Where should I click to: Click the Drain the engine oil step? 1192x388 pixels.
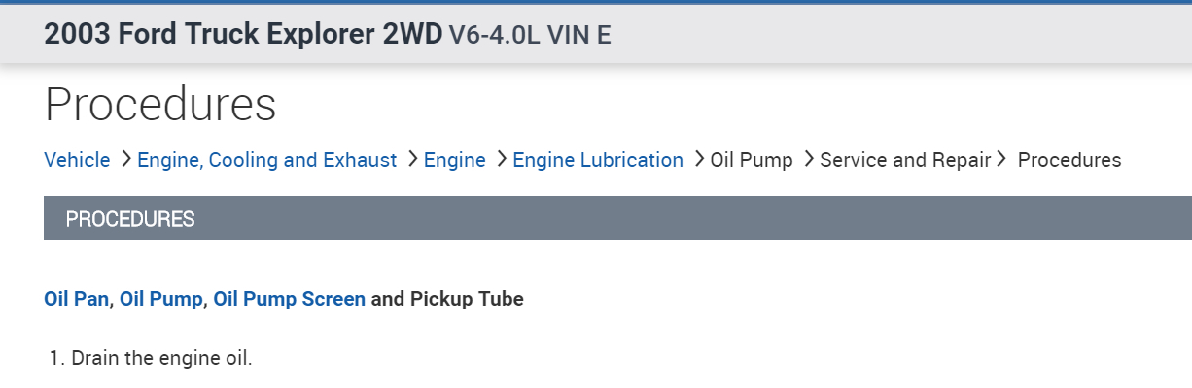click(160, 358)
